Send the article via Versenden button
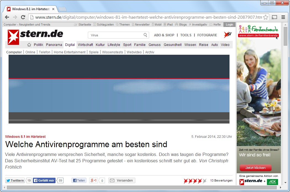290x192 pixels. [x=122, y=180]
